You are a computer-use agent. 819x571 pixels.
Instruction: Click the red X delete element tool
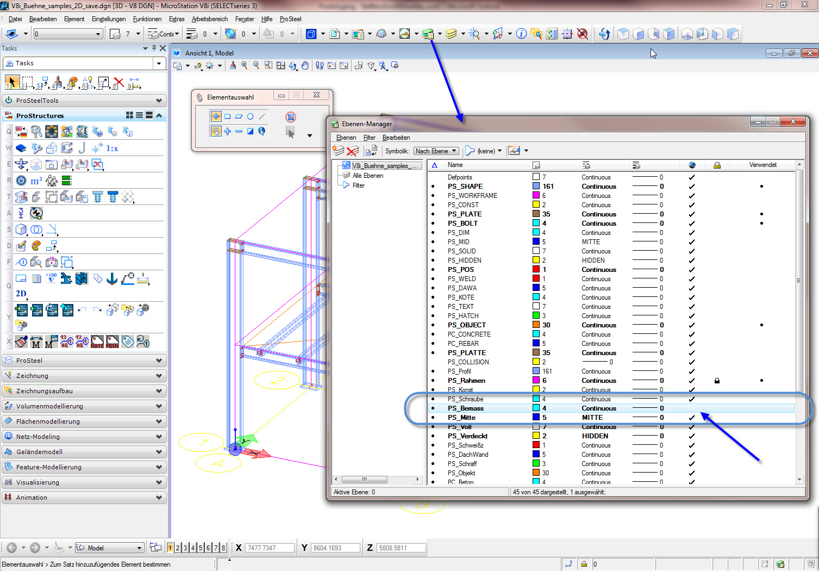pyautogui.click(x=118, y=83)
